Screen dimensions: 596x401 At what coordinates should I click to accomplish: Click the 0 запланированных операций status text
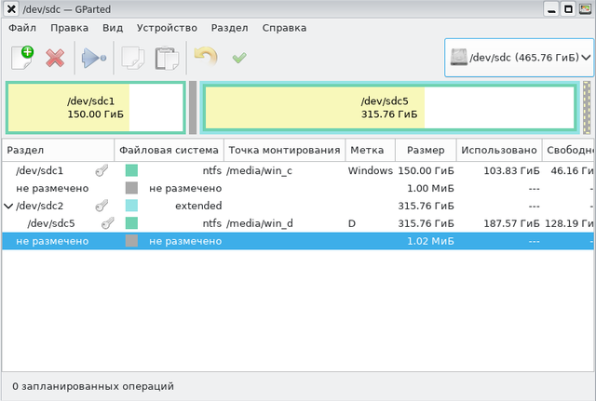[93, 386]
